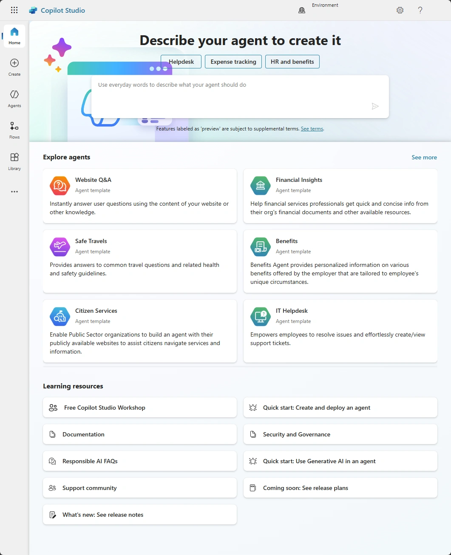
Task: Open Create in the sidebar
Action: 14,67
